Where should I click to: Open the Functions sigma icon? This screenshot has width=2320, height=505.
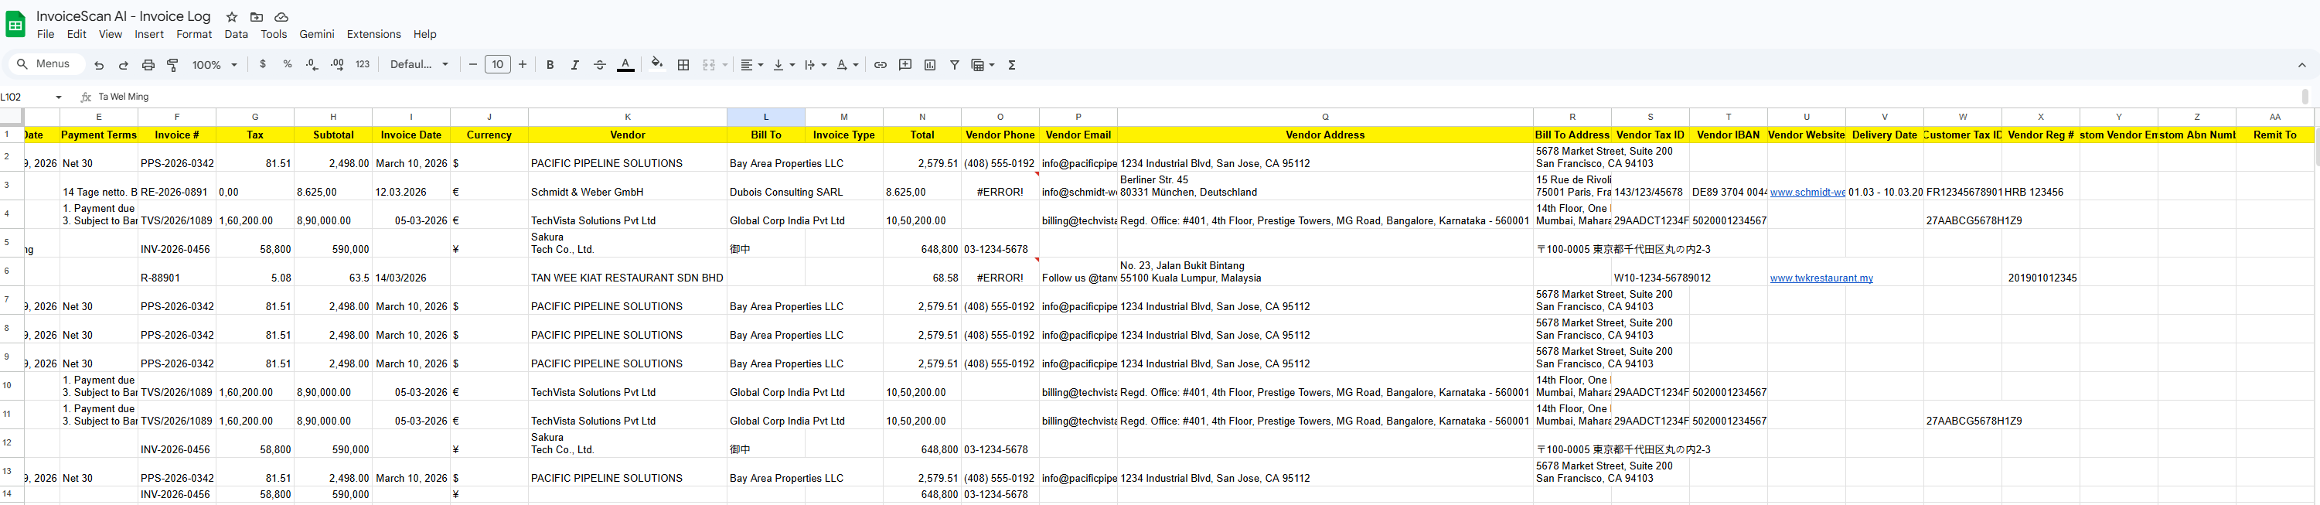[x=1011, y=65]
